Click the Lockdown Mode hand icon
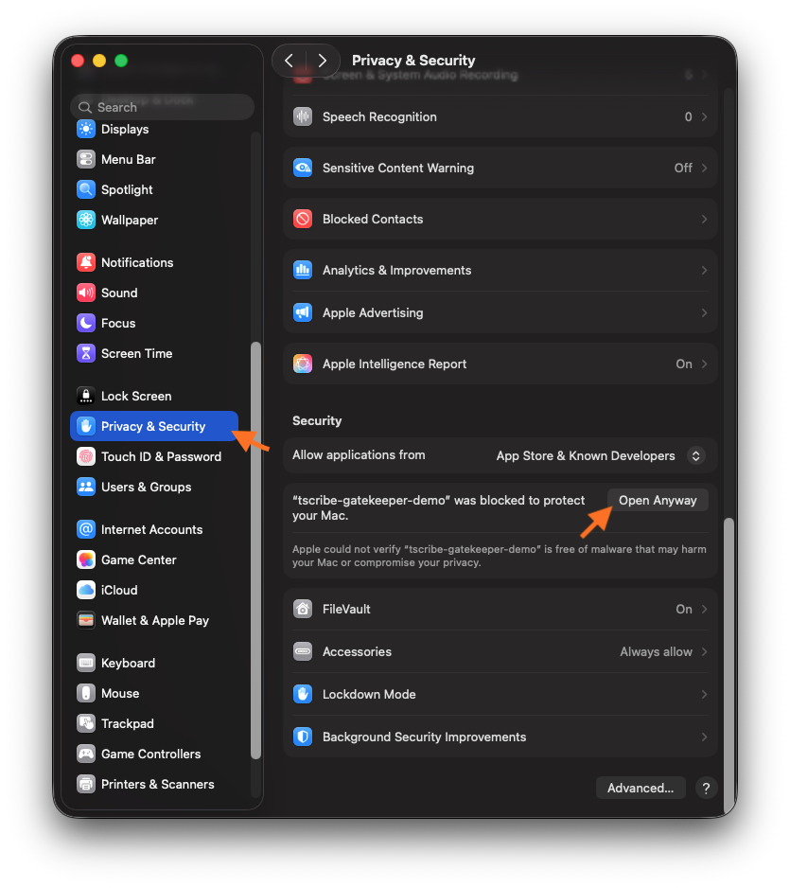This screenshot has height=888, width=790. [303, 694]
